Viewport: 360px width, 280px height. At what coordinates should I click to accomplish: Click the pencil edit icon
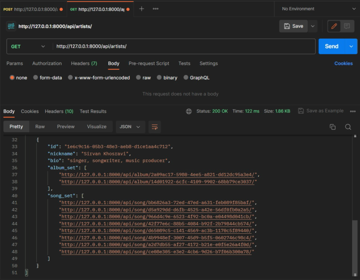(x=334, y=26)
